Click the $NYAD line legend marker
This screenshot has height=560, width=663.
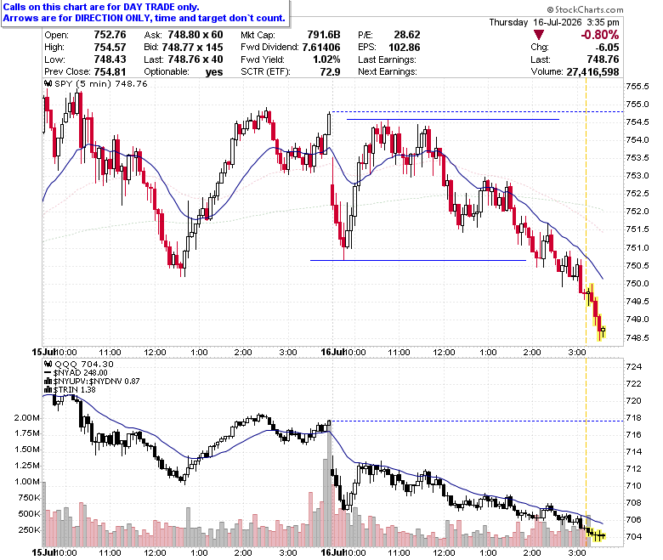tap(48, 373)
